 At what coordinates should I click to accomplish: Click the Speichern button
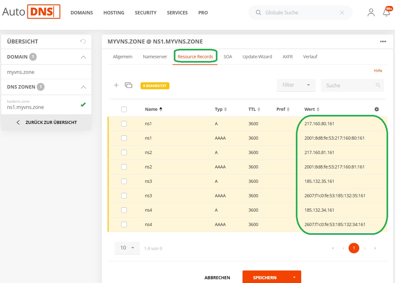point(265,277)
